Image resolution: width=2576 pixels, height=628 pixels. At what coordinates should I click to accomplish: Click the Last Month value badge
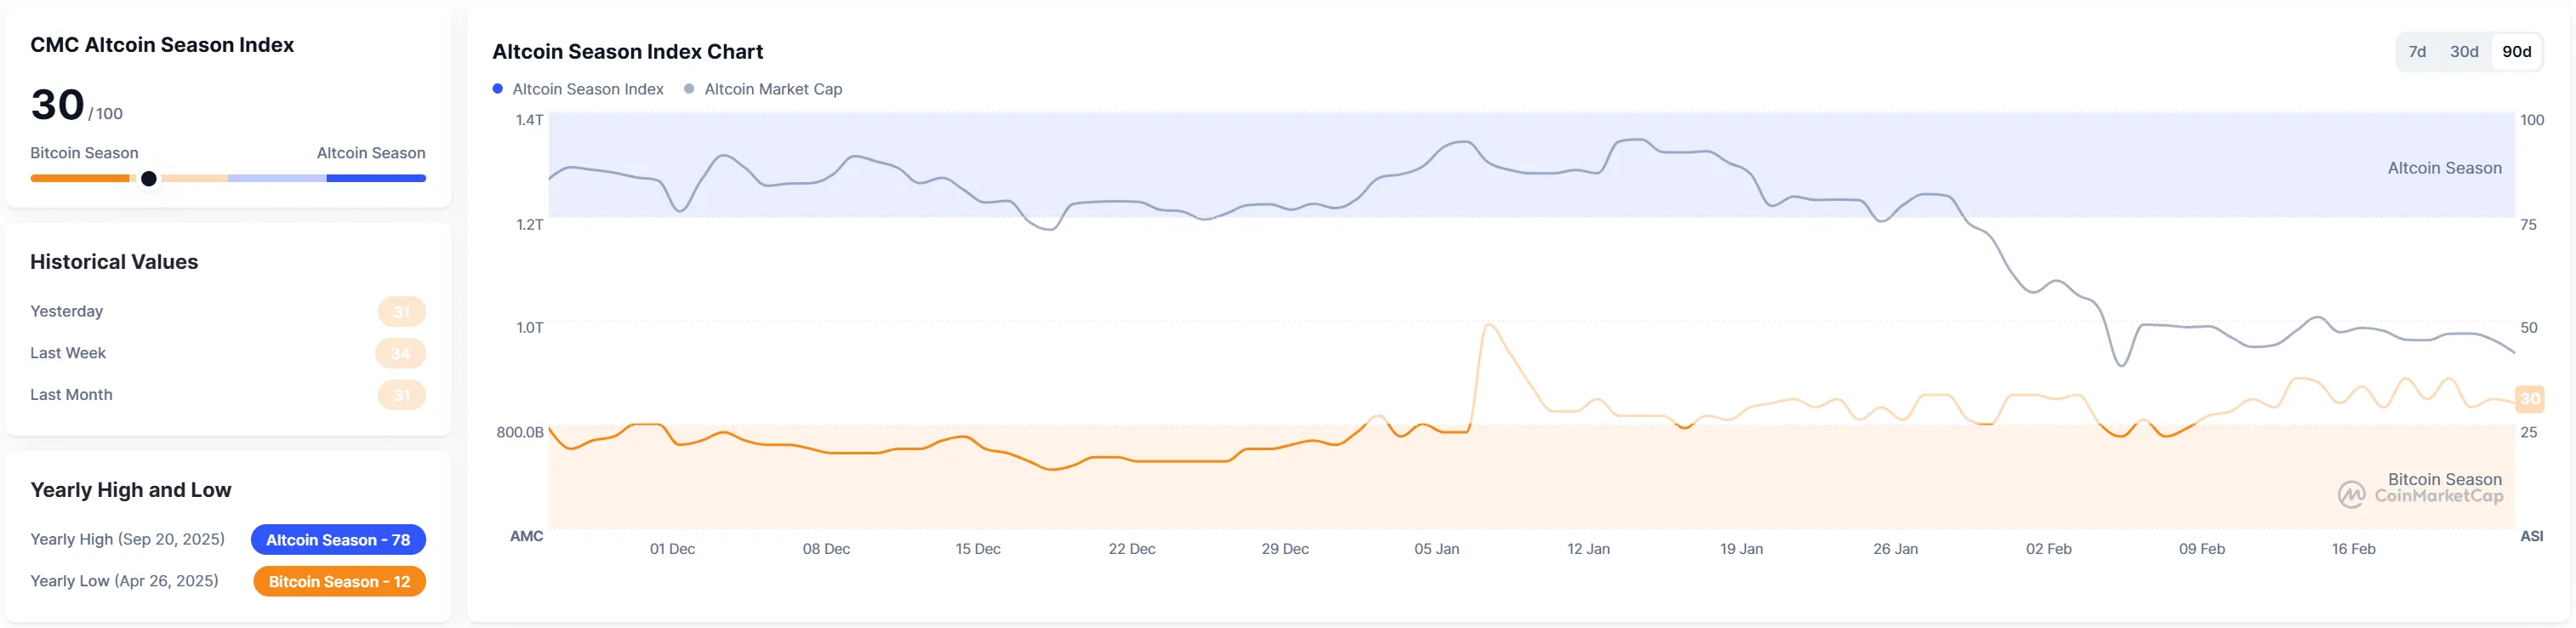point(401,396)
